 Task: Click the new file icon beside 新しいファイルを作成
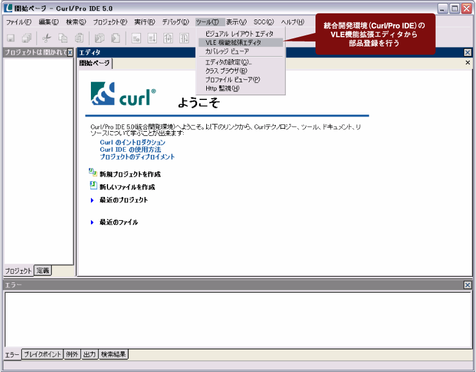(93, 185)
